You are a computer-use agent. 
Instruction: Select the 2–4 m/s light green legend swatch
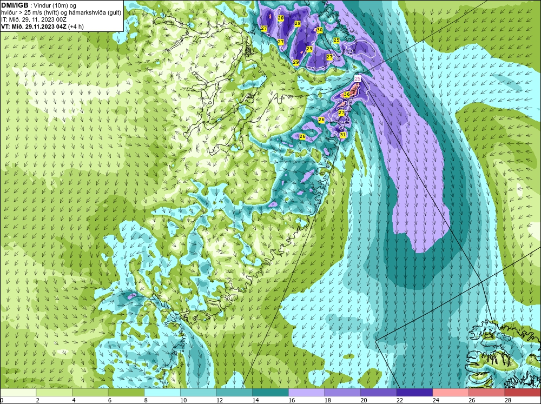tap(54, 392)
